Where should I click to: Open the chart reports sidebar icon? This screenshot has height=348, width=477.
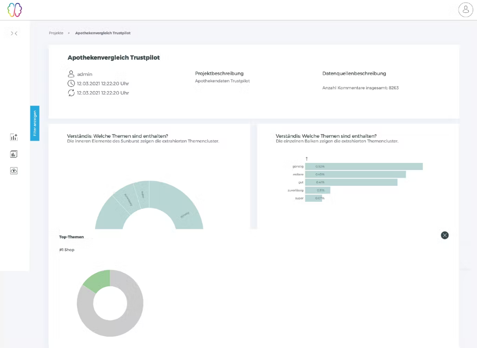click(14, 154)
